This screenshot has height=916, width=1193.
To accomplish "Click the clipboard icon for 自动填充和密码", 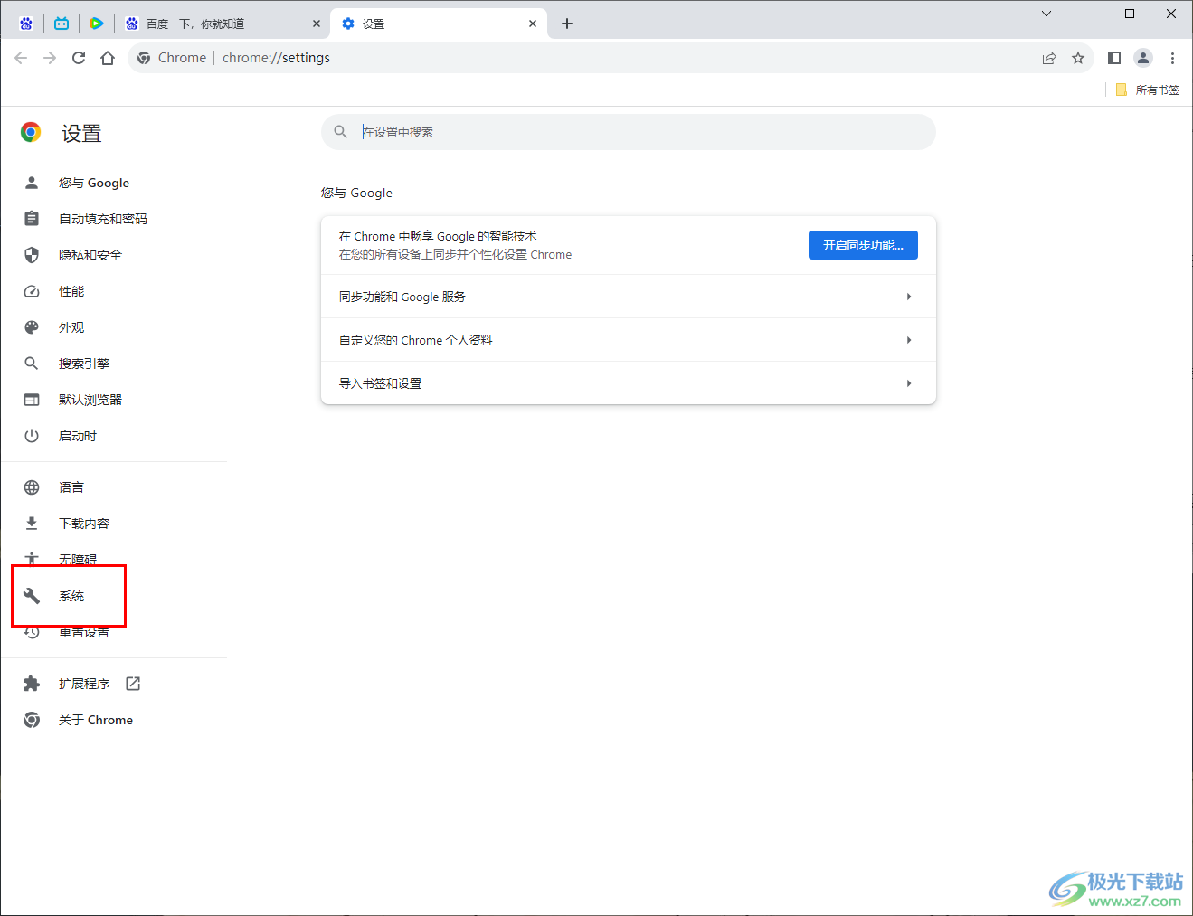I will coord(32,219).
